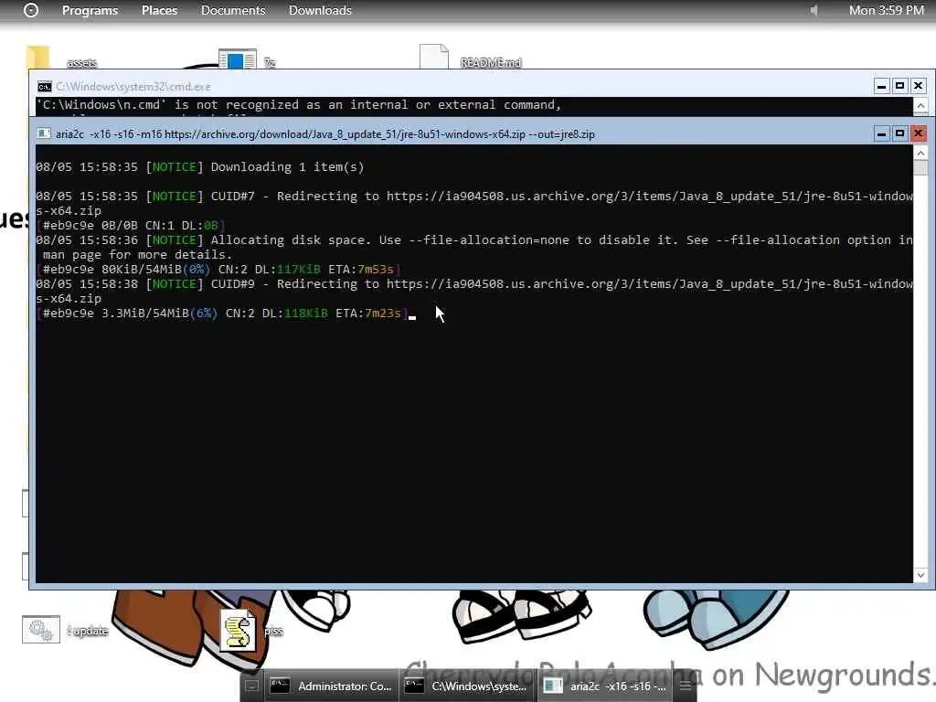
Task: Open the 7z desktop icon
Action: (x=238, y=59)
